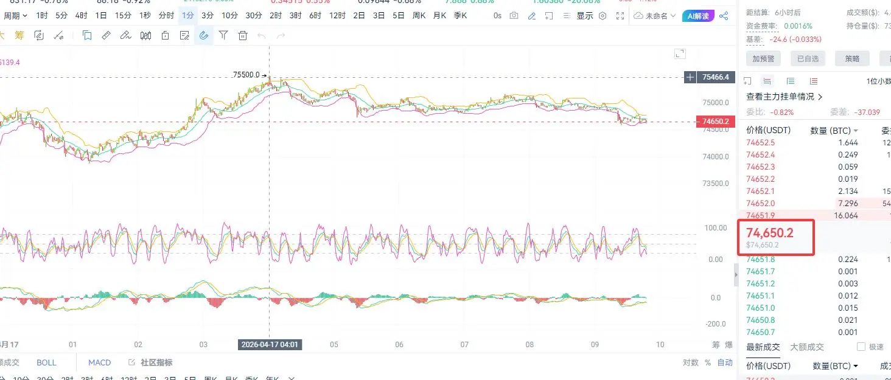The height and width of the screenshot is (380, 891).
Task: Click the hexagon chart settings icon
Action: coord(603,16)
